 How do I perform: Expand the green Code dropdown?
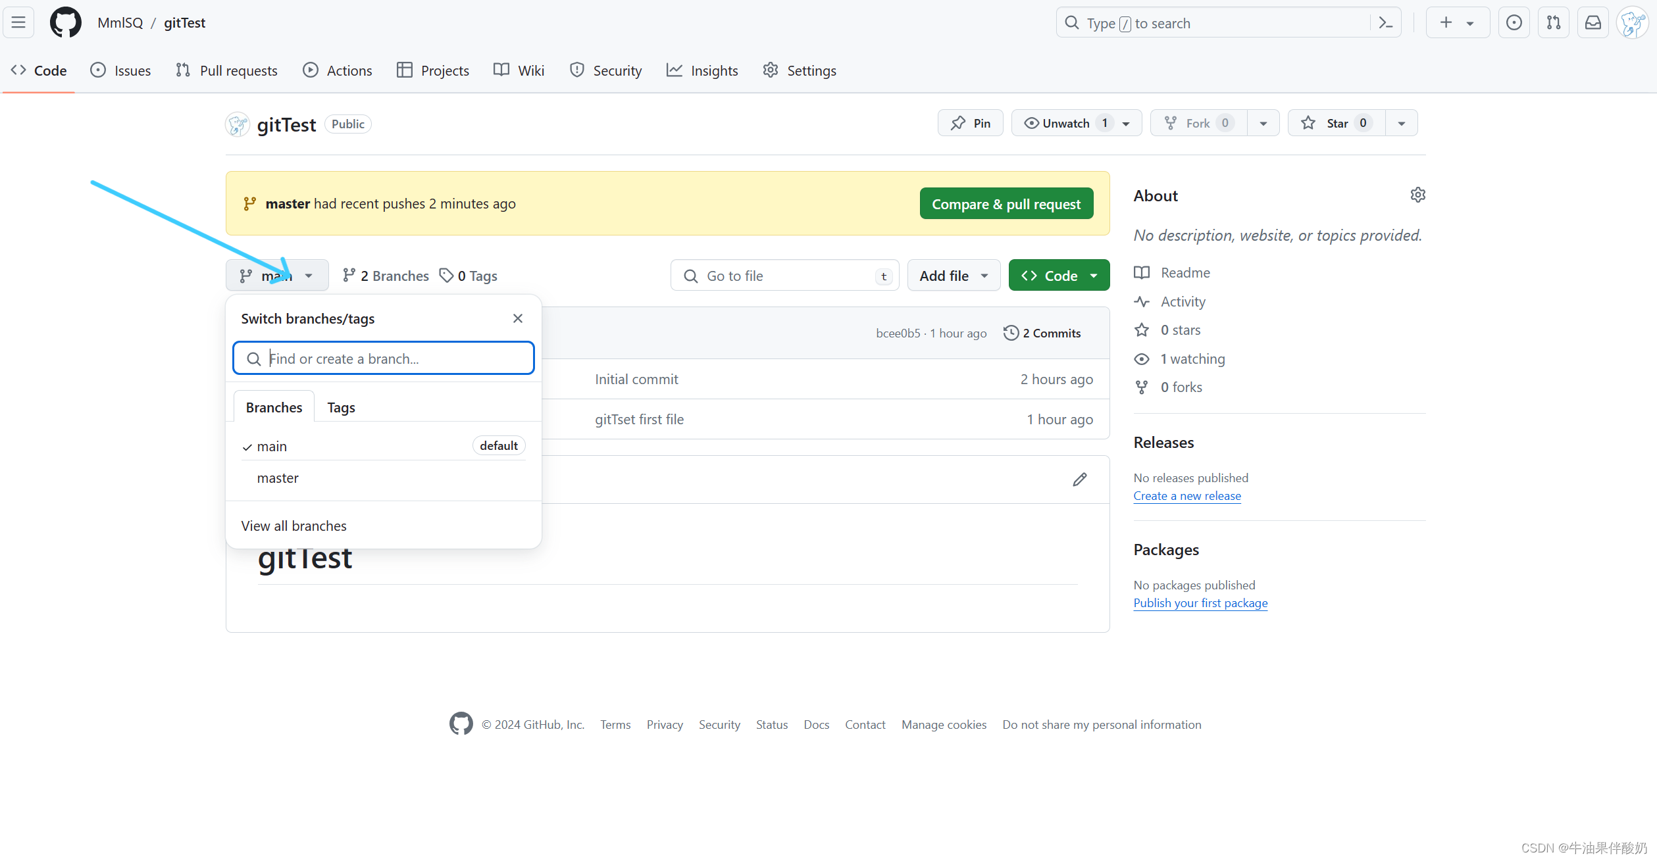(1058, 276)
